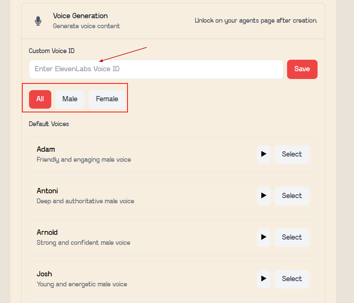
Task: Click the Voice Generation section title
Action: tap(80, 16)
